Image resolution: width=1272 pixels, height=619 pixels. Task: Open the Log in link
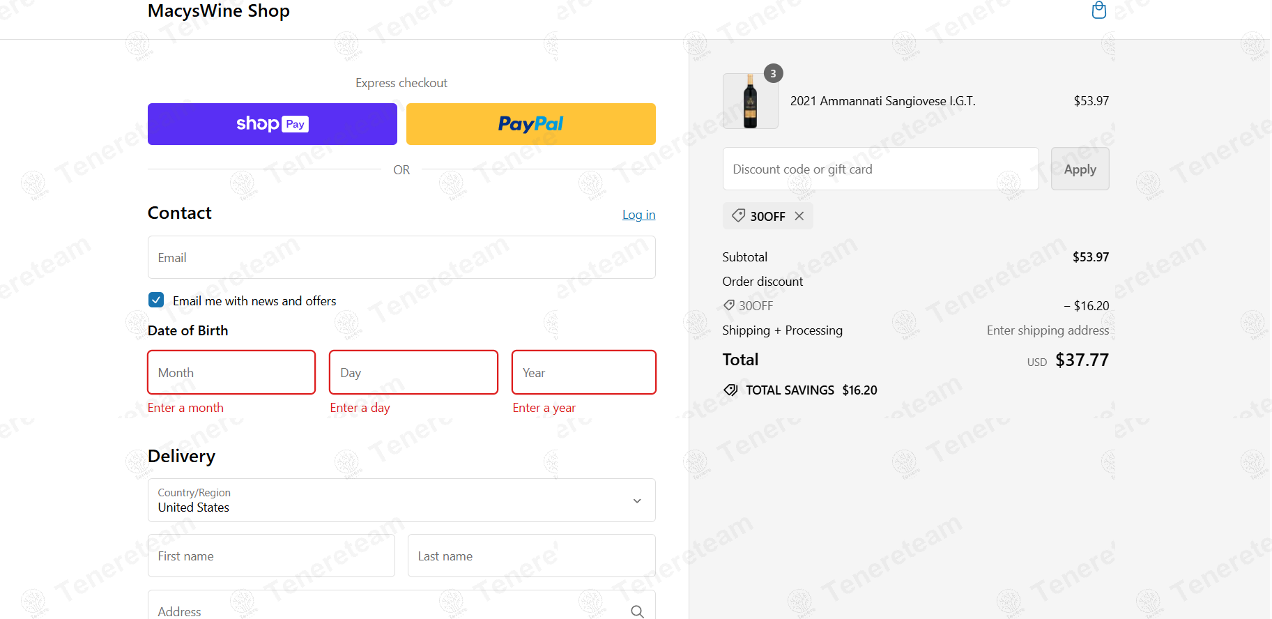pyautogui.click(x=638, y=215)
